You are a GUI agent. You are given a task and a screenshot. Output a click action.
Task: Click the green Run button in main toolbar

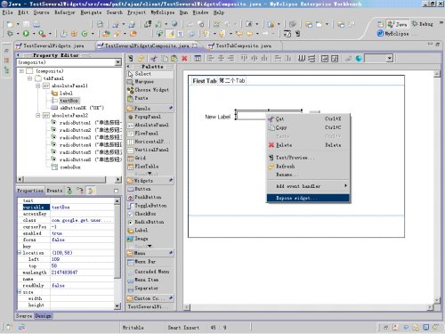coord(26,34)
